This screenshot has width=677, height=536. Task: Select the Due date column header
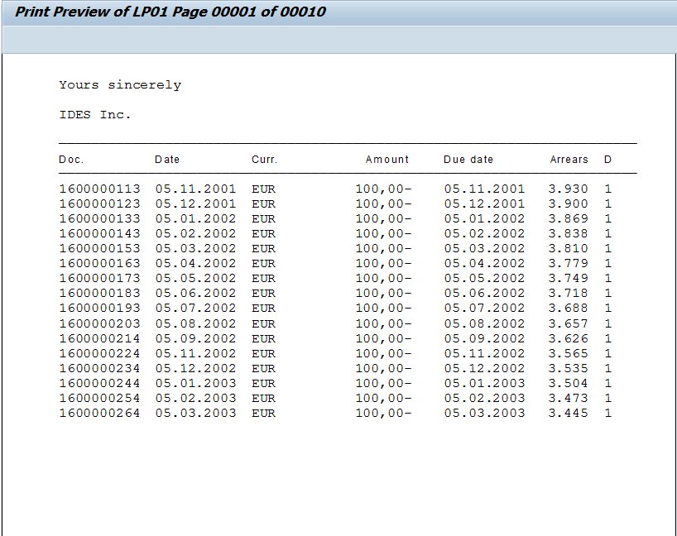click(467, 160)
